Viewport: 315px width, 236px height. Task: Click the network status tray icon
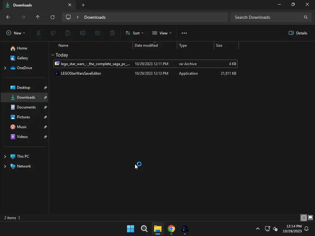267,229
